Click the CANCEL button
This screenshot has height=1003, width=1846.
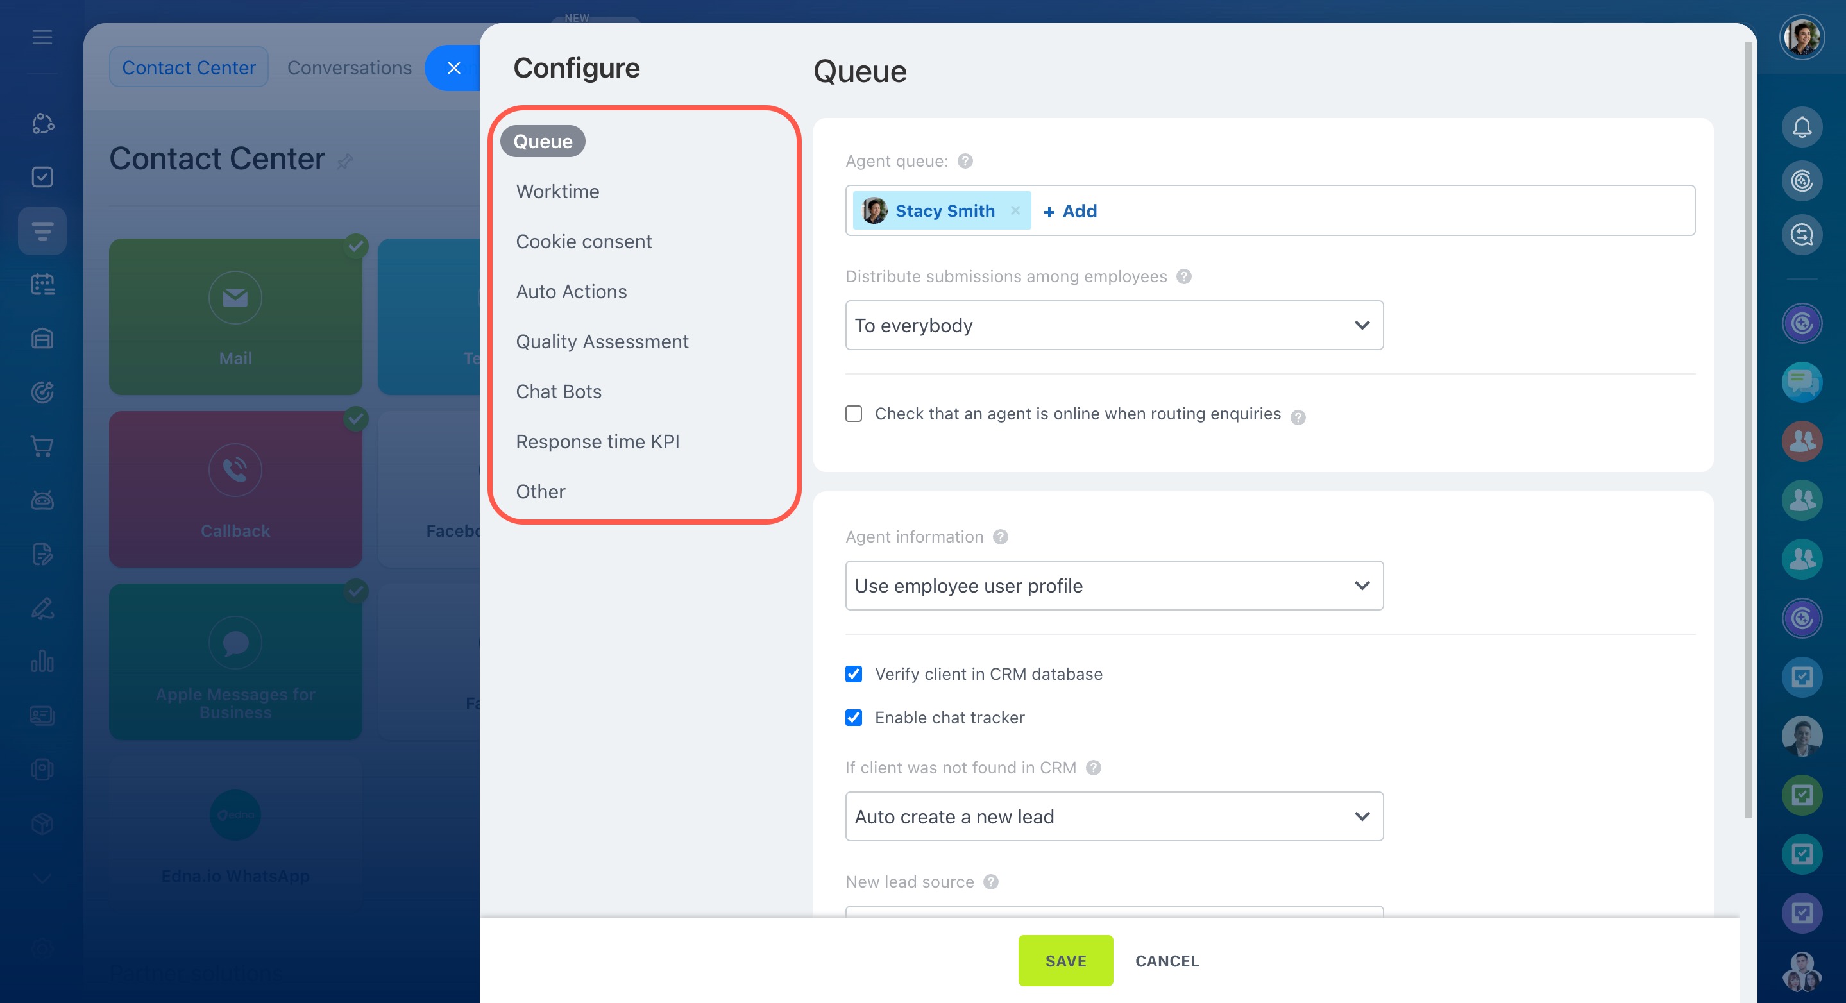(x=1167, y=961)
